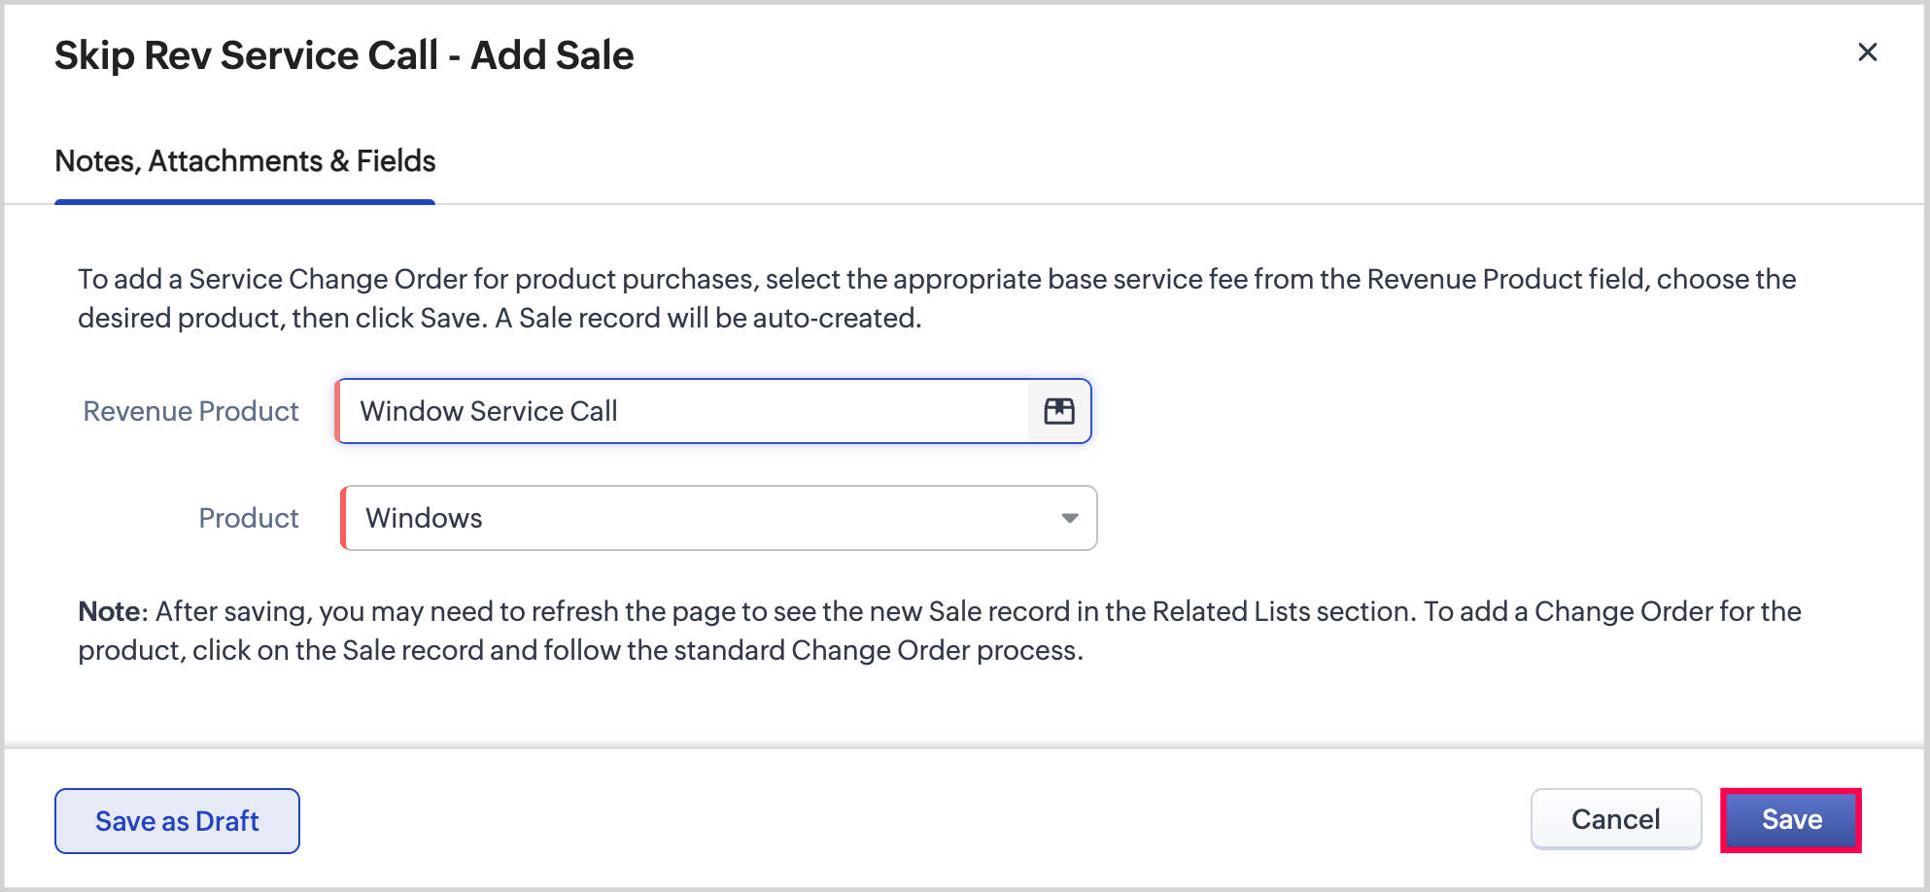Click red required marker on Product dropdown
This screenshot has width=1930, height=892.
click(343, 518)
